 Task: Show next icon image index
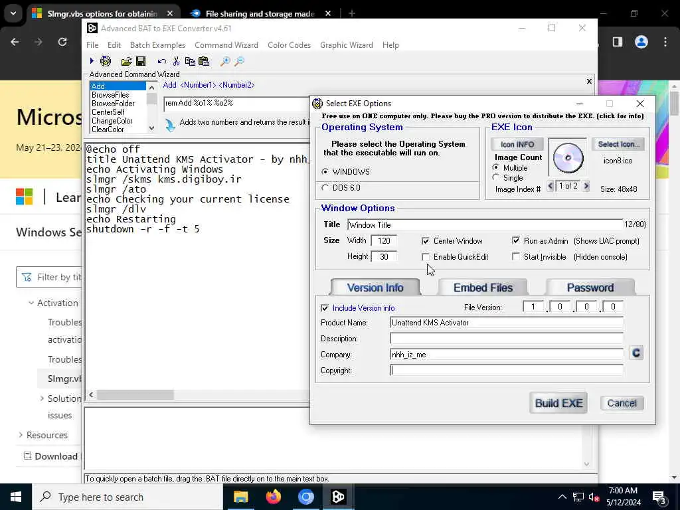[586, 186]
